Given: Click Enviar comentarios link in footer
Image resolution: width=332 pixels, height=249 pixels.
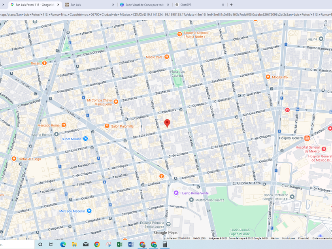Looking at the screenshot, I should pos(322,238).
